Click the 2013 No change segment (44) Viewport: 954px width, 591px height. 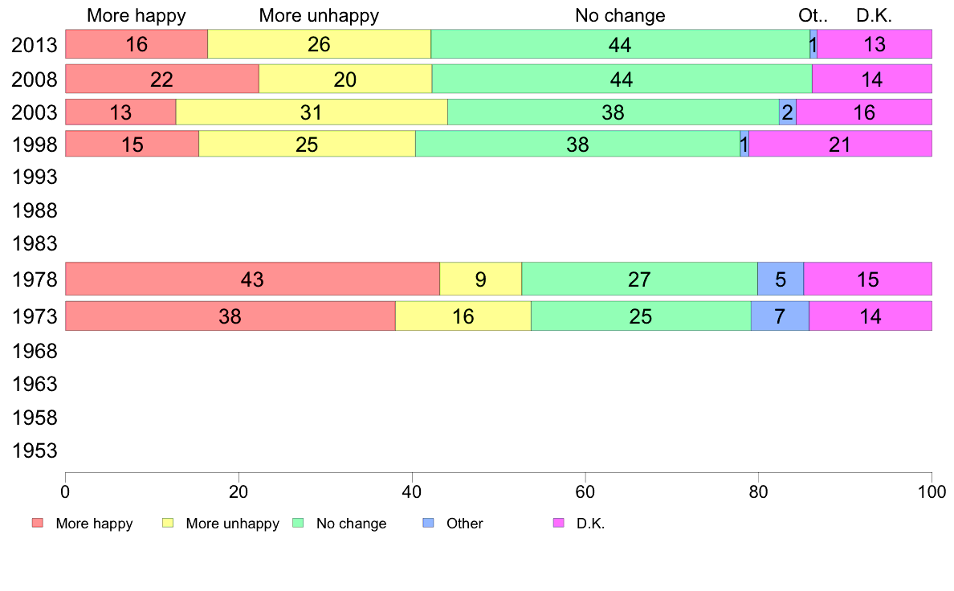620,44
